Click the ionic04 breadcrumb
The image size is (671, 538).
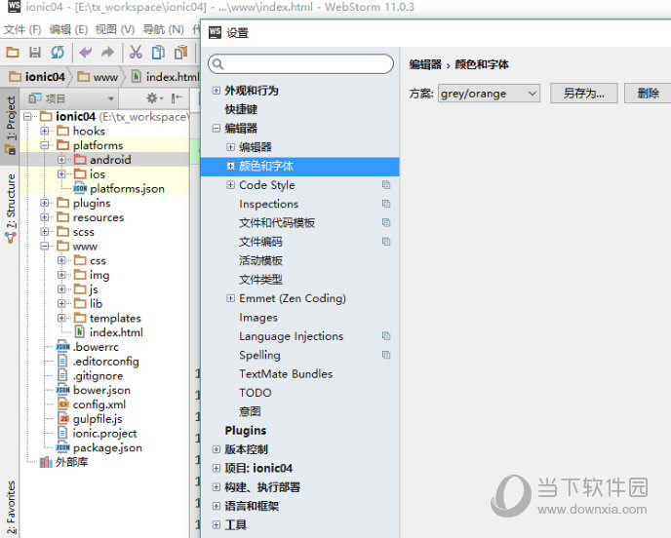tap(38, 77)
